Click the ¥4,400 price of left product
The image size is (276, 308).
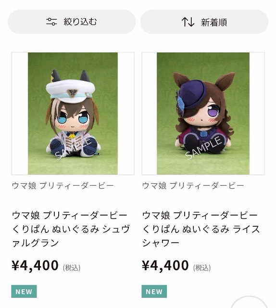(35, 266)
